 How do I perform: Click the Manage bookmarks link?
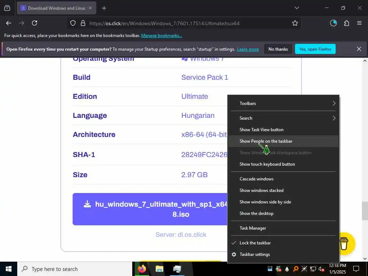click(x=161, y=36)
